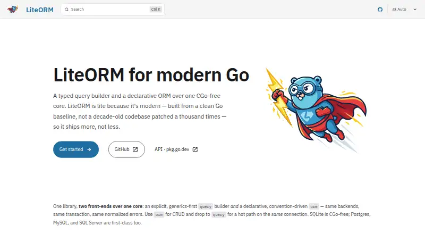
Task: Open the Auto theme dropdown
Action: (x=404, y=9)
